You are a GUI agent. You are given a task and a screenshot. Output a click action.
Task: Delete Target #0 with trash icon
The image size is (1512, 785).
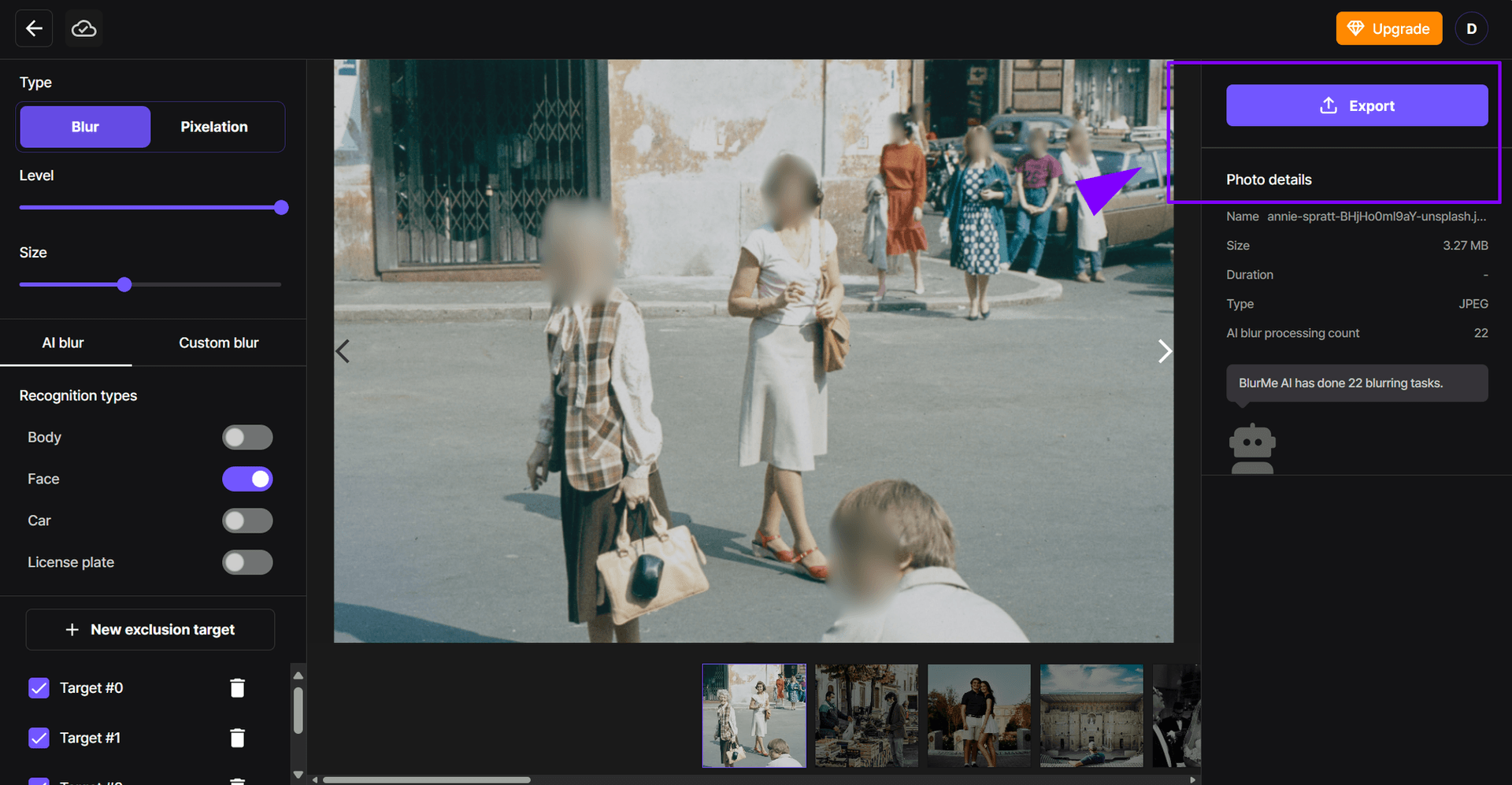pyautogui.click(x=237, y=687)
